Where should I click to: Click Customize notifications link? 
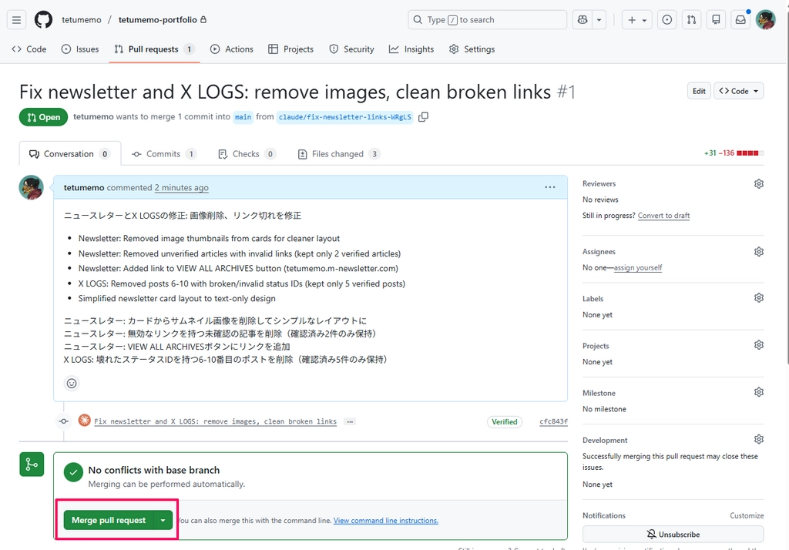(x=747, y=516)
